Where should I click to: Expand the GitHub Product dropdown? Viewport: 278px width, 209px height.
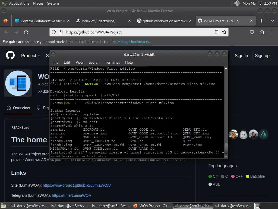coord(31,56)
